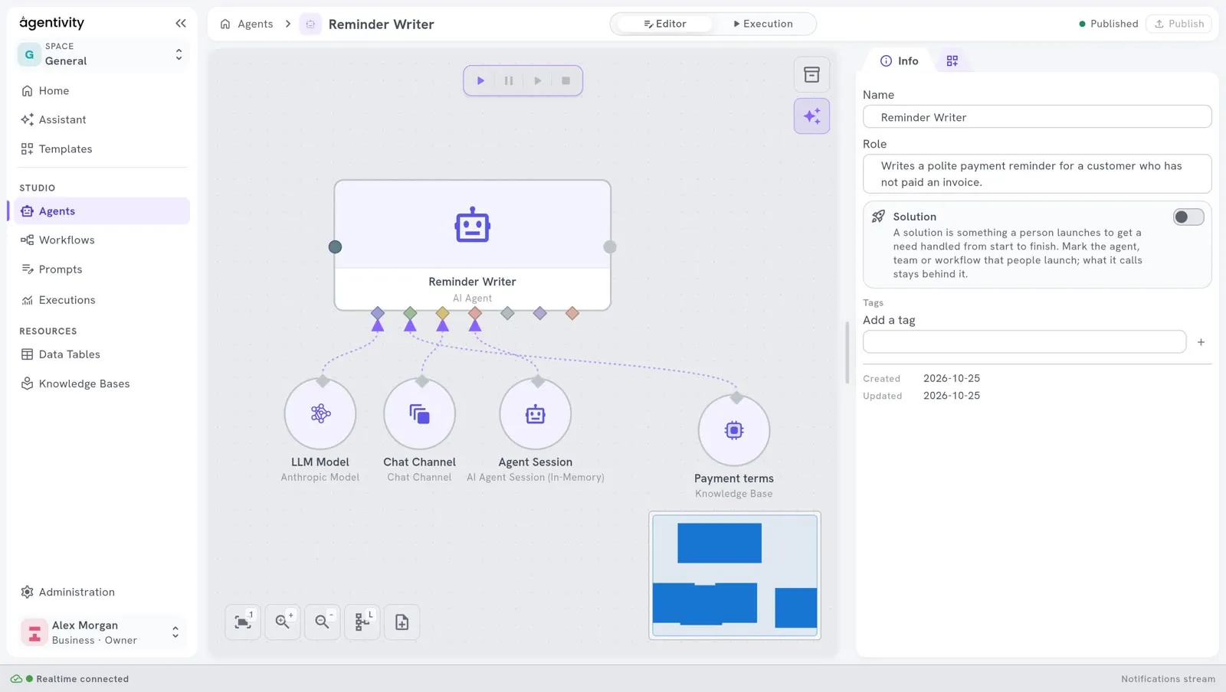
Task: Click the canvas minimap thumbnail
Action: [735, 575]
